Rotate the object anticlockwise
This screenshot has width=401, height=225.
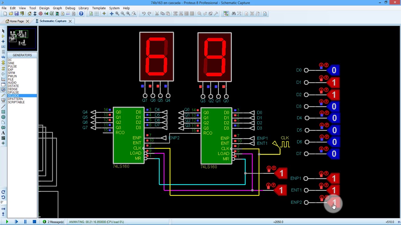(3, 197)
